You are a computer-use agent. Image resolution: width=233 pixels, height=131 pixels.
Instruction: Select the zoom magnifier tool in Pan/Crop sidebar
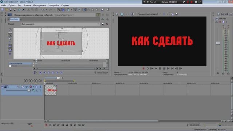pos(10,39)
